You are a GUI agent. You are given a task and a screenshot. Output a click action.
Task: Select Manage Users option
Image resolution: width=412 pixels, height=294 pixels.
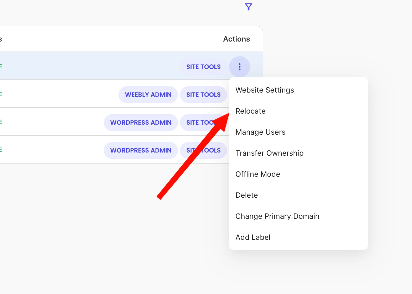298,132
